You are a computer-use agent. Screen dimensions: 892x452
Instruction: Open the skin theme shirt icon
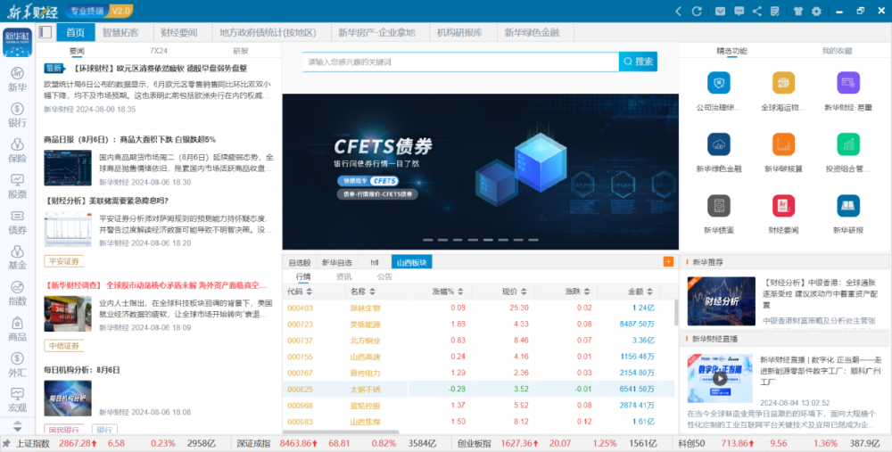pos(797,11)
